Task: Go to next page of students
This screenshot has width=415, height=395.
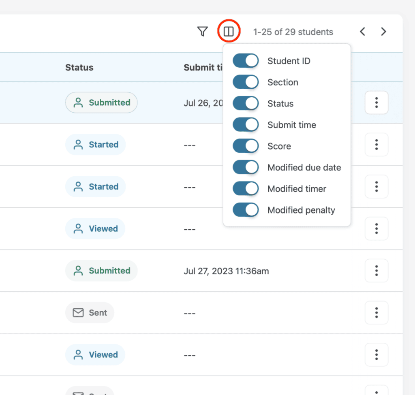Action: coord(383,31)
